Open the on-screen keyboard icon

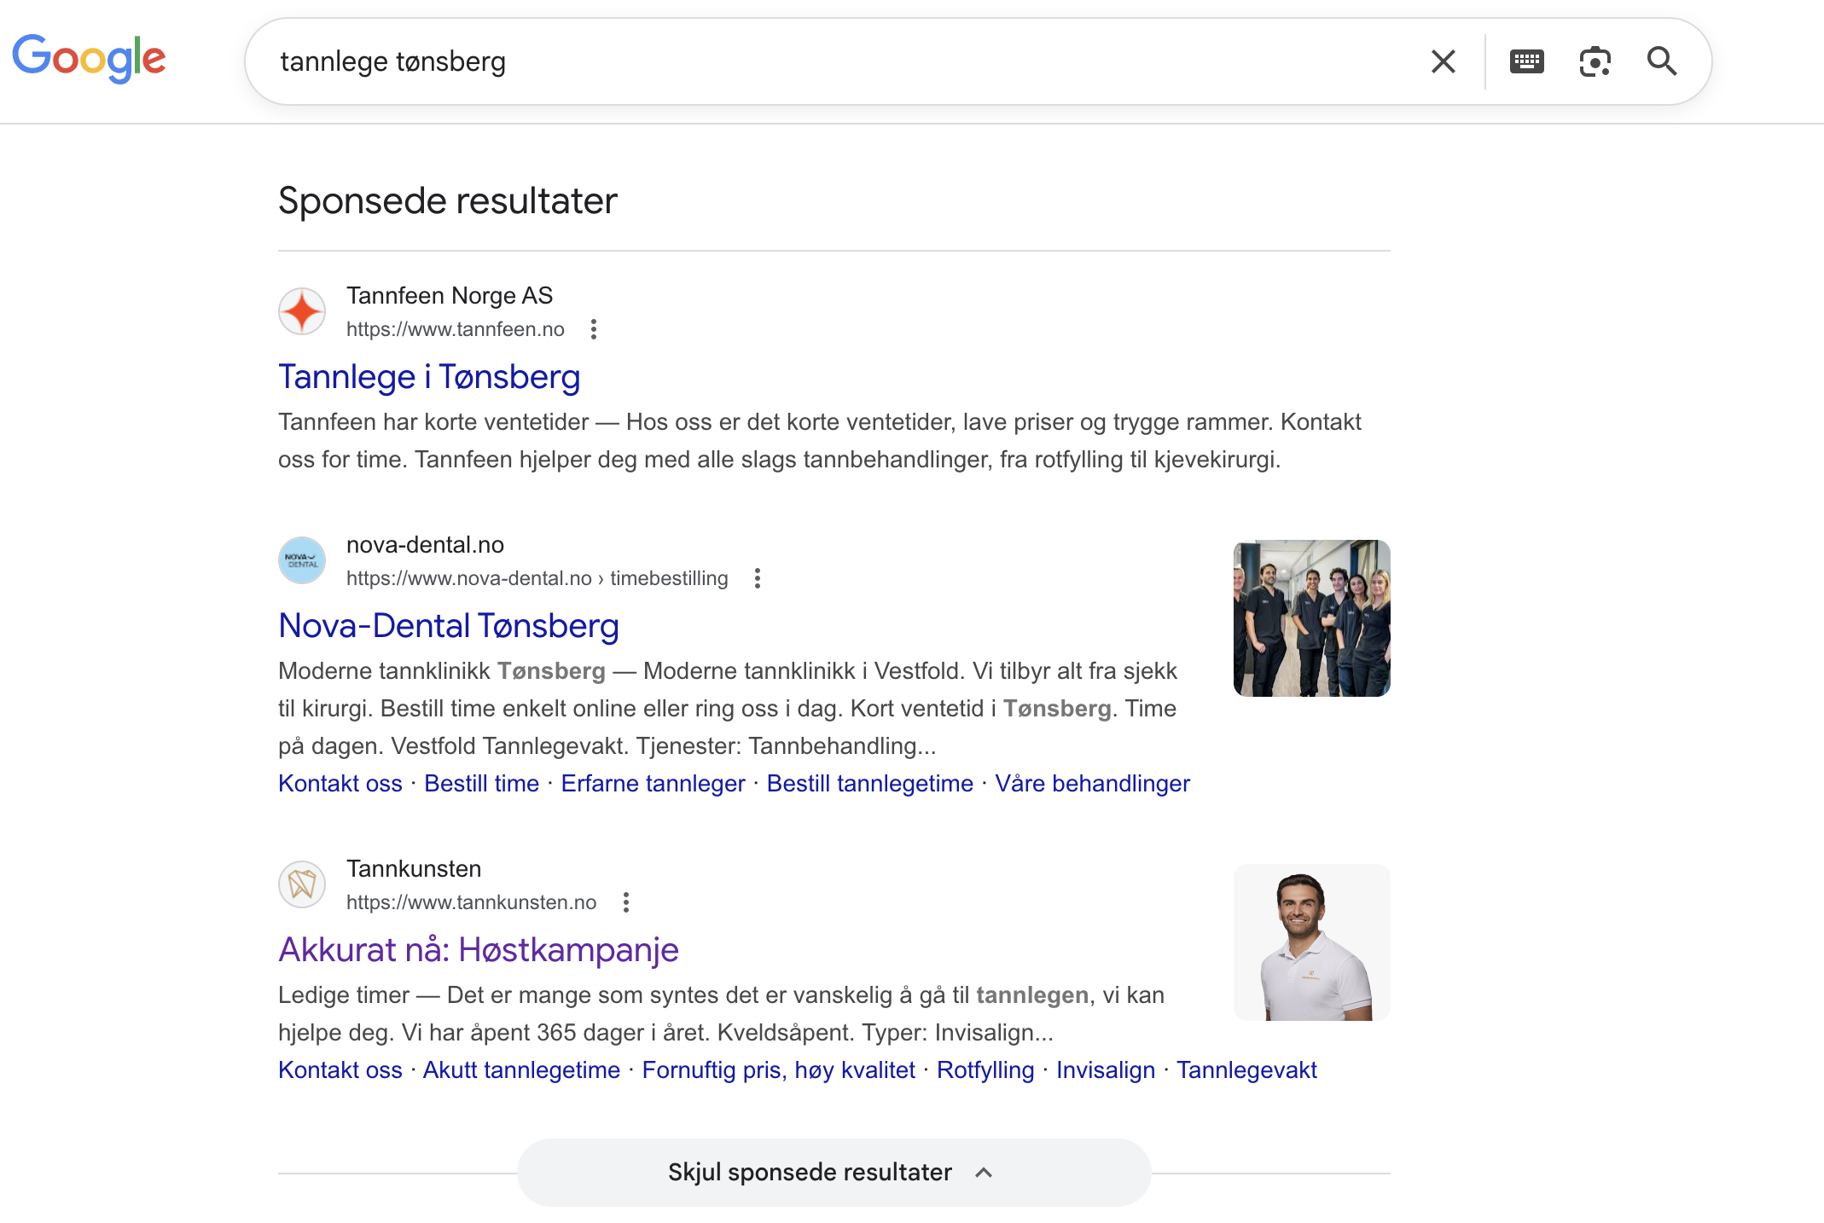pos(1526,61)
